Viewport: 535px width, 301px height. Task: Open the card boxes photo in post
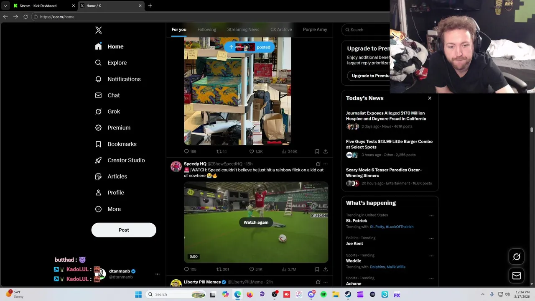[x=237, y=91]
